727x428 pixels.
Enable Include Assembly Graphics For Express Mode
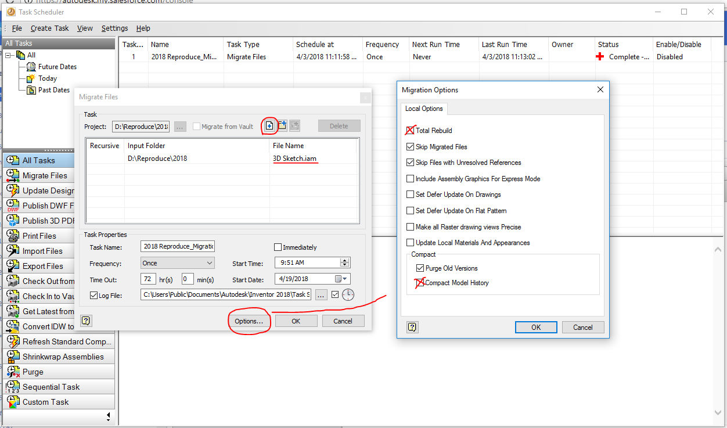tap(411, 179)
